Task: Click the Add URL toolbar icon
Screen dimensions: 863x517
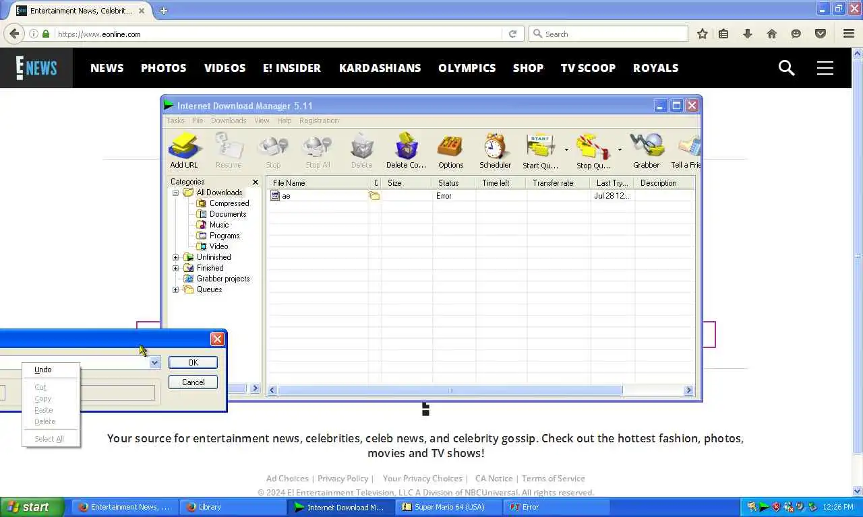Action: coord(184,150)
